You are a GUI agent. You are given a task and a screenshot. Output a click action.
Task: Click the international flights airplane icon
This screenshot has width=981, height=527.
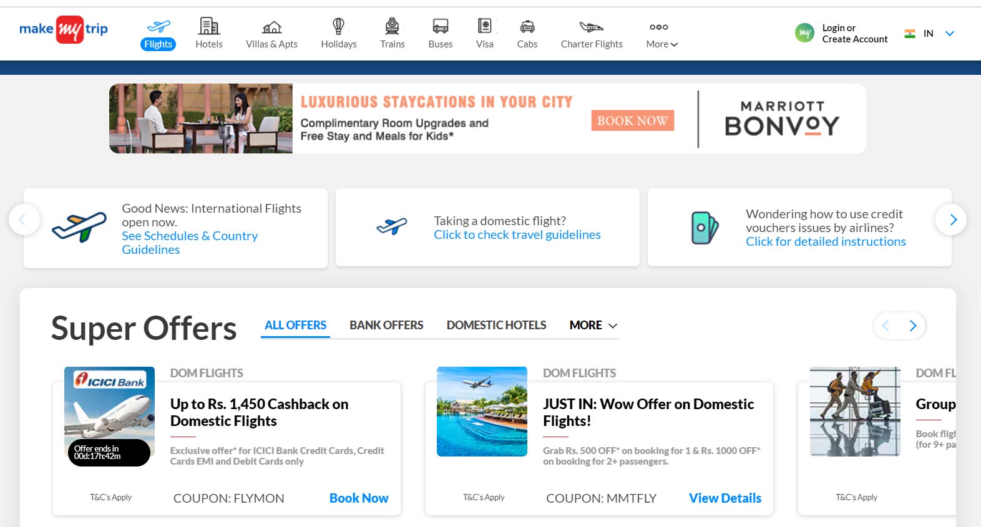pyautogui.click(x=79, y=227)
